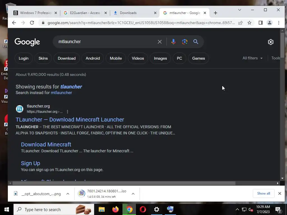The width and height of the screenshot is (287, 215).
Task: Open the Sign Up sitelink
Action: click(x=30, y=163)
